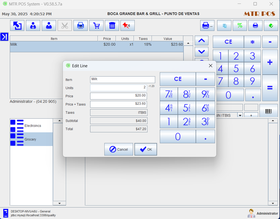The width and height of the screenshot is (280, 219).
Task: Click the blue server icon in the status bar
Action: [6, 213]
